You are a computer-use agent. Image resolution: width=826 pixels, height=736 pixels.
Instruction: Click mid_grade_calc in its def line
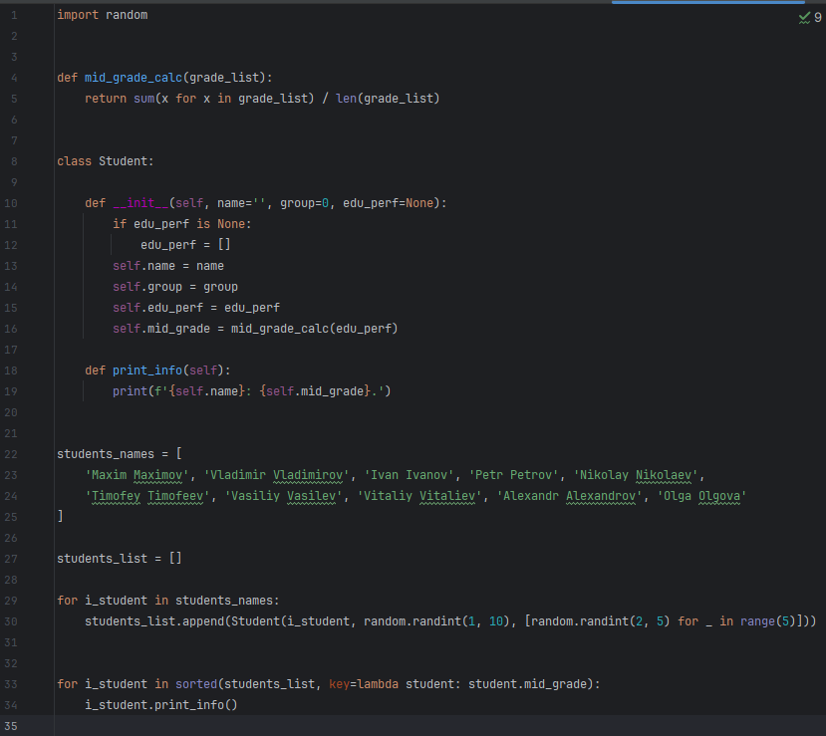(x=134, y=78)
